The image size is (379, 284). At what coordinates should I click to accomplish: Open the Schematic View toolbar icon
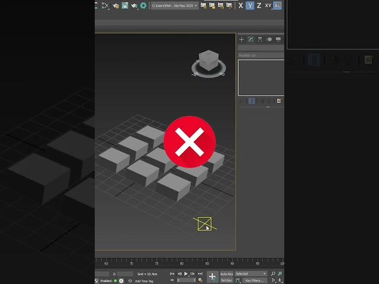tap(105, 5)
